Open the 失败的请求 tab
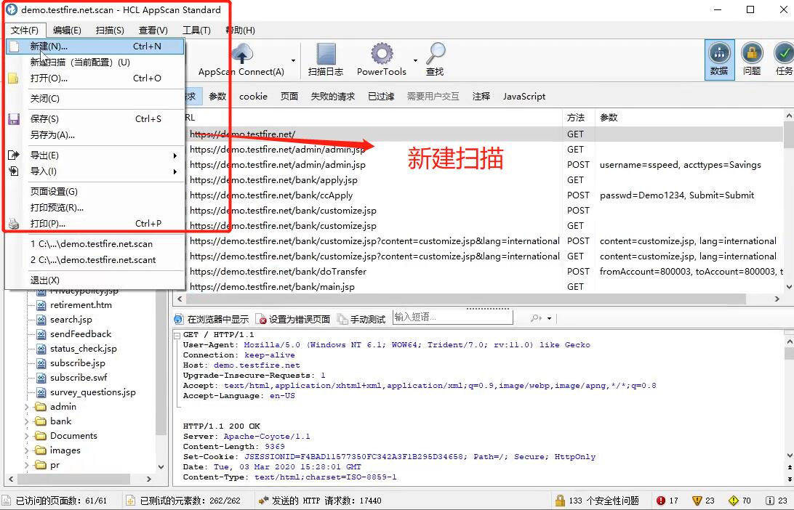794x510 pixels. click(333, 96)
